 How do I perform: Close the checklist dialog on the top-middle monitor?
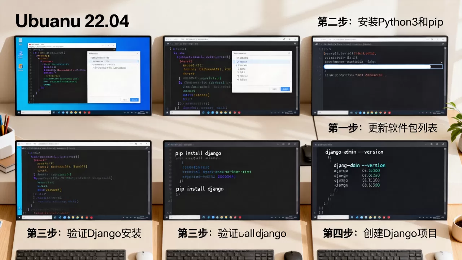pos(289,53)
